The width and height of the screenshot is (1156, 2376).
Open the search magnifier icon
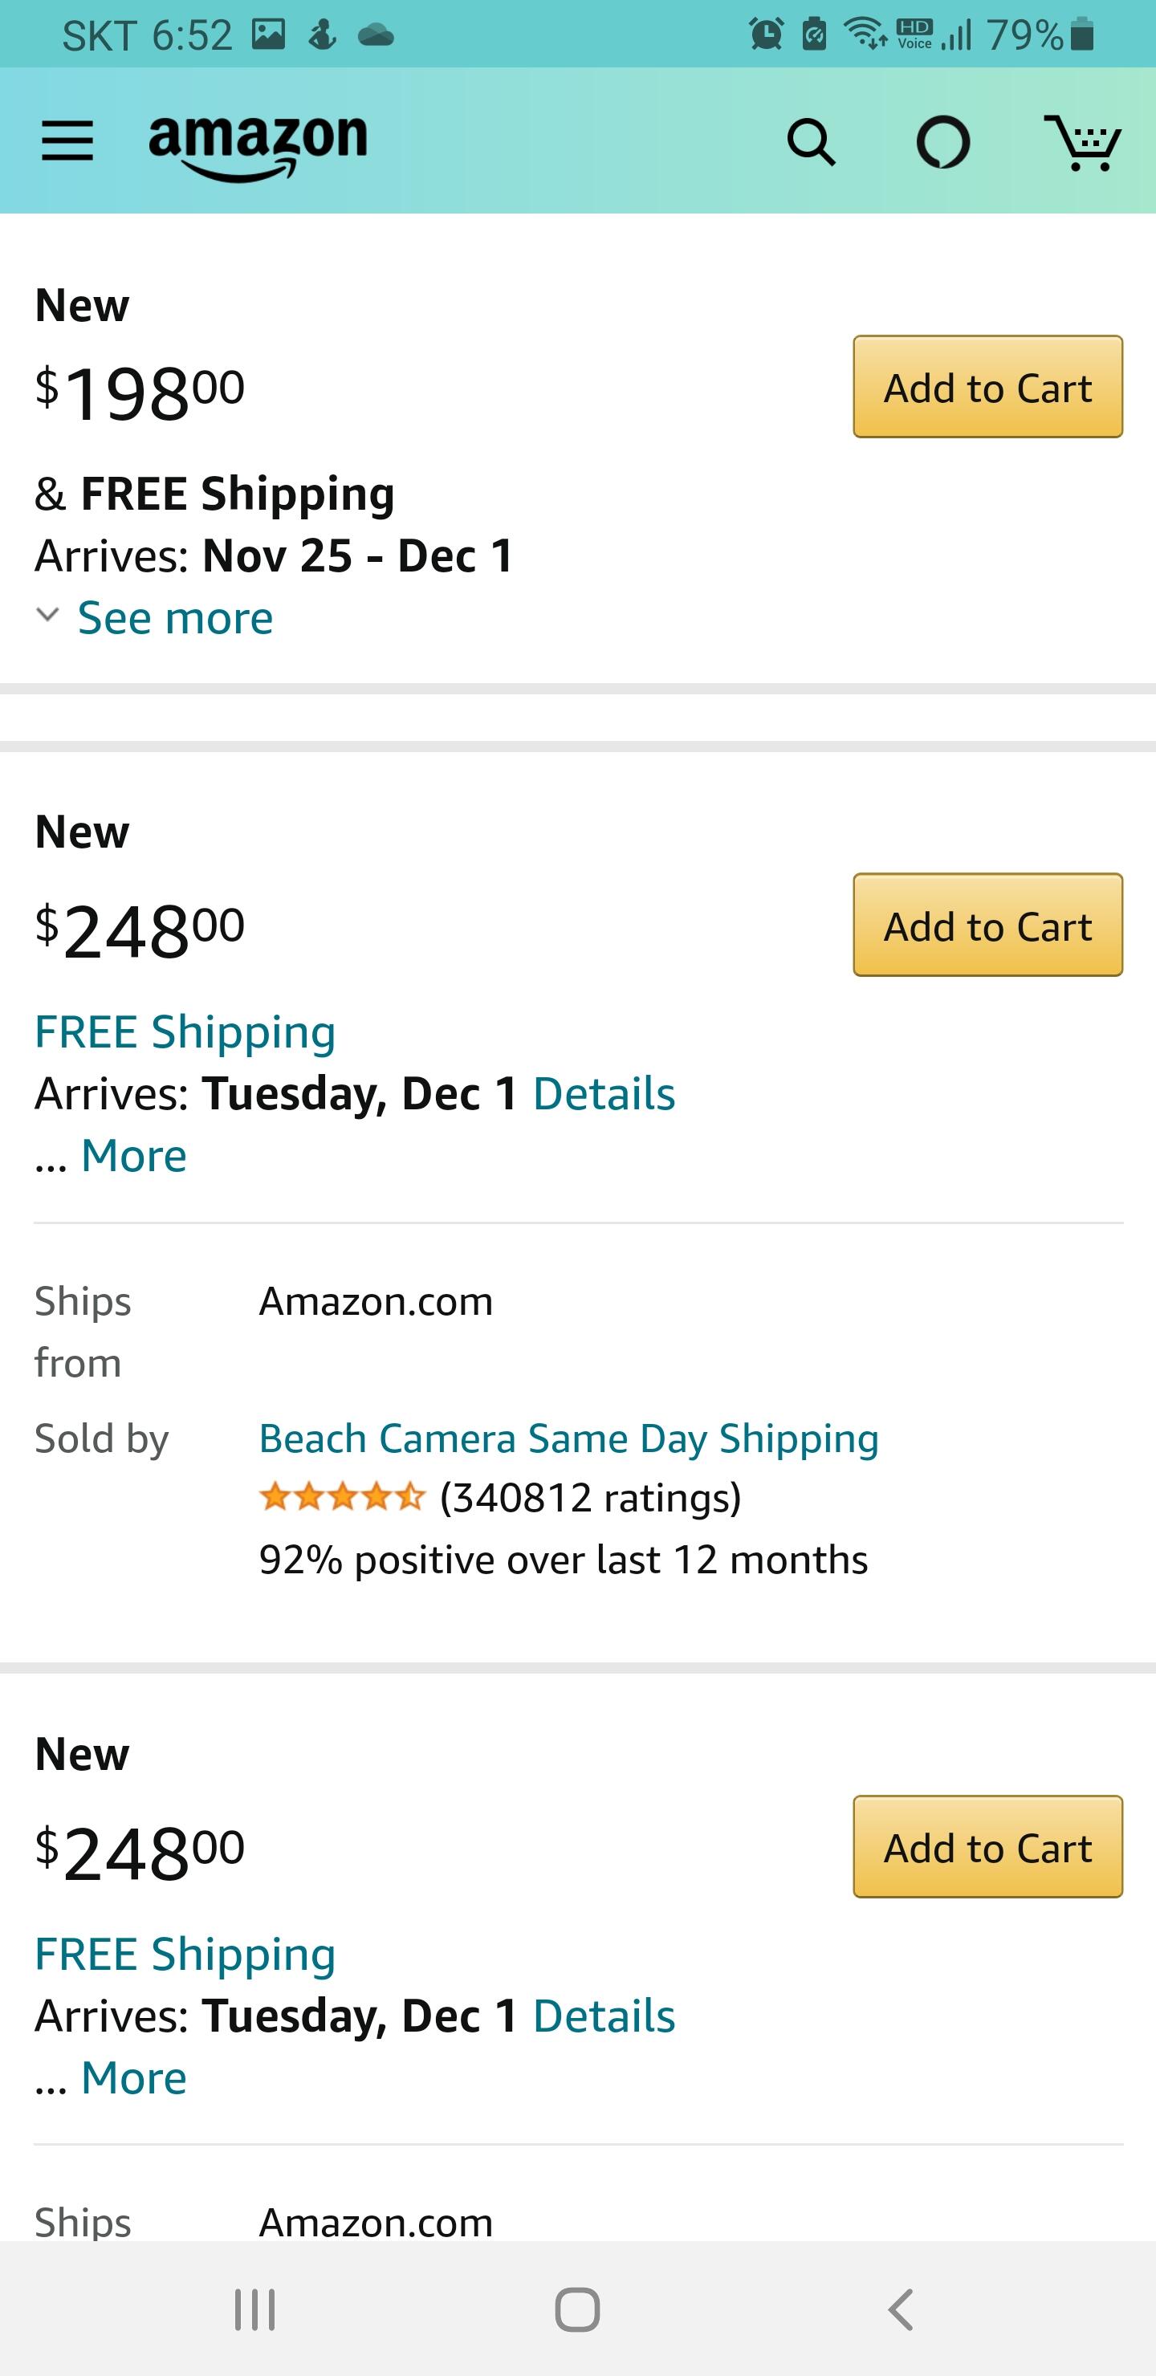pos(811,143)
